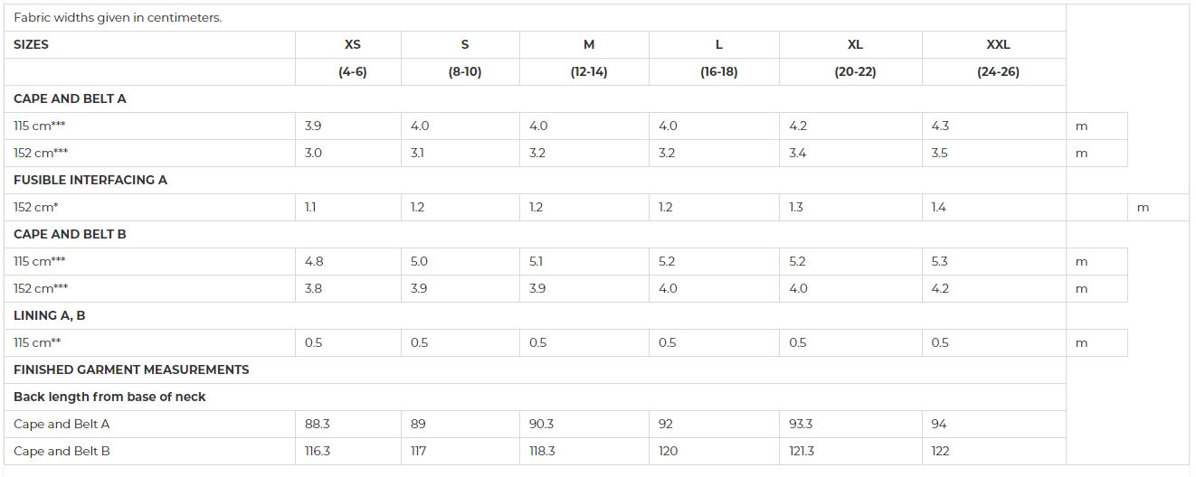Select the Back length from base of neck row
This screenshot has height=477, width=1196.
click(x=535, y=397)
